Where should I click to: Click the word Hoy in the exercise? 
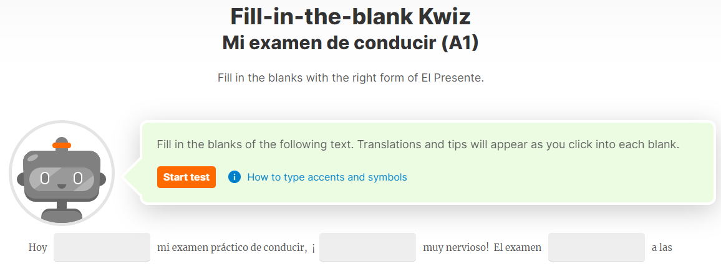[x=37, y=248]
